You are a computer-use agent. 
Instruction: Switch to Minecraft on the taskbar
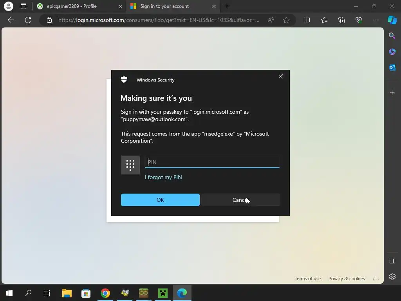[163, 293]
